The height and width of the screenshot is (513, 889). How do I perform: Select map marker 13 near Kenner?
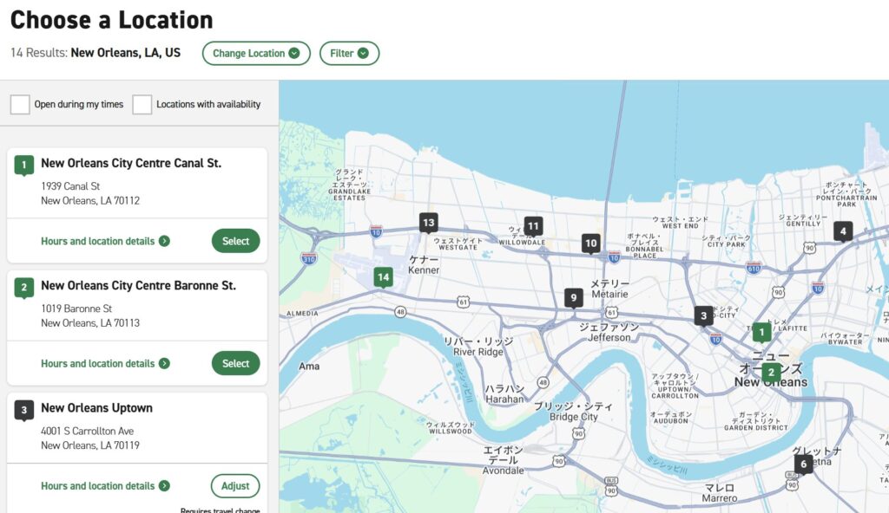pyautogui.click(x=429, y=223)
